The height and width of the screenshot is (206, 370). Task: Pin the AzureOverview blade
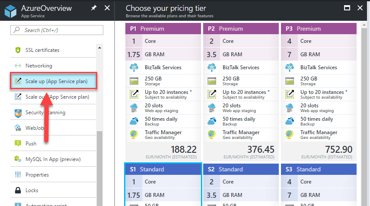coord(94,8)
